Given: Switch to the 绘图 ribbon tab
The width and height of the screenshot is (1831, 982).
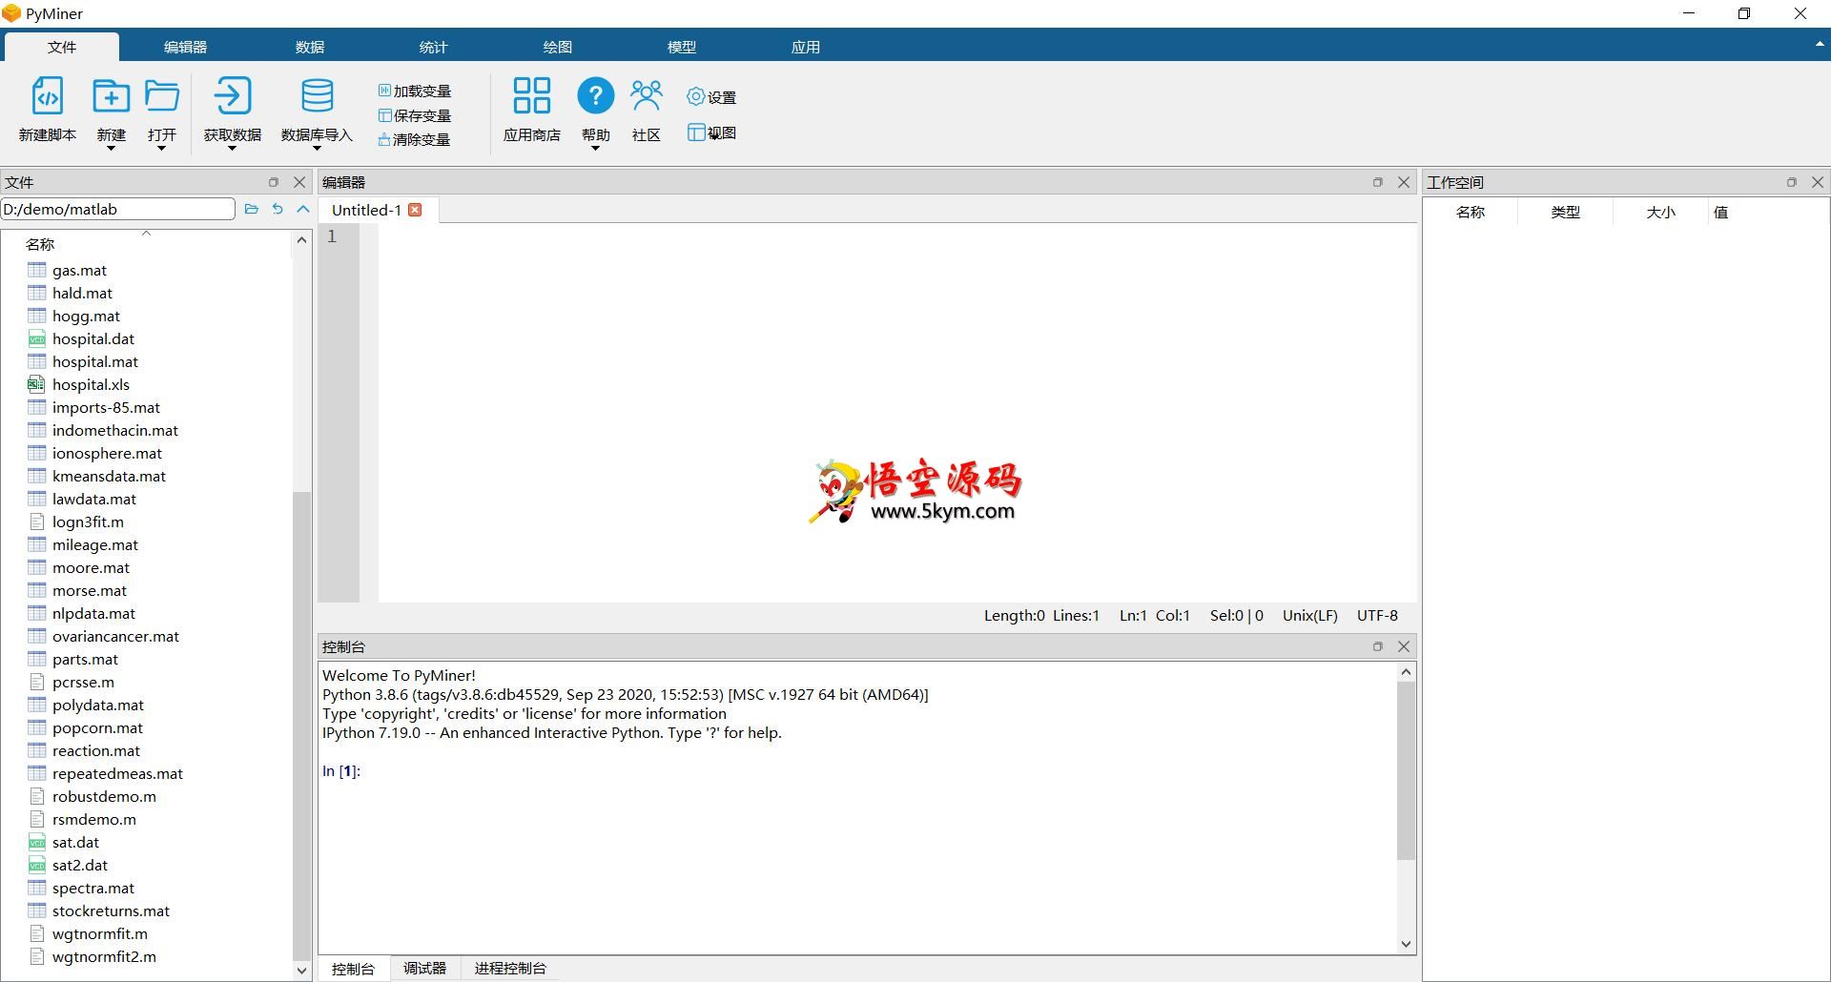Looking at the screenshot, I should (x=557, y=47).
